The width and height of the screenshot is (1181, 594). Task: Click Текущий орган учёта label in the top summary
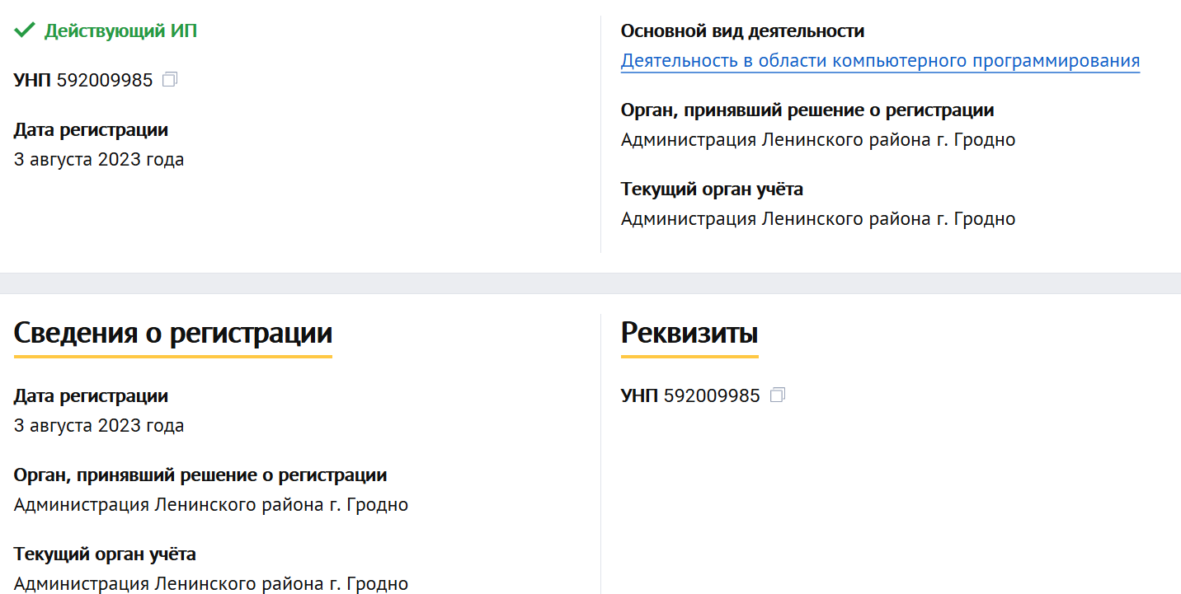click(712, 189)
